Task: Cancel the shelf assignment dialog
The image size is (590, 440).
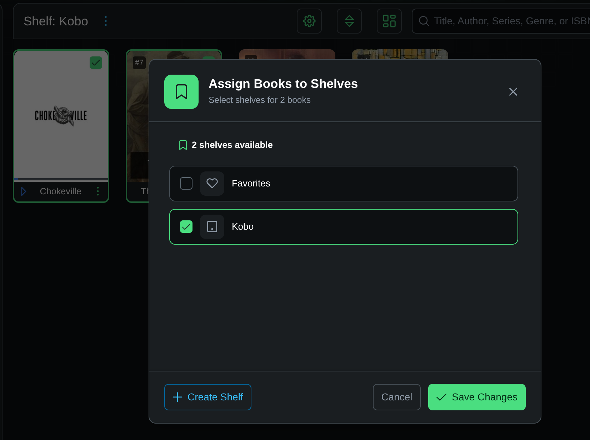Action: tap(396, 397)
